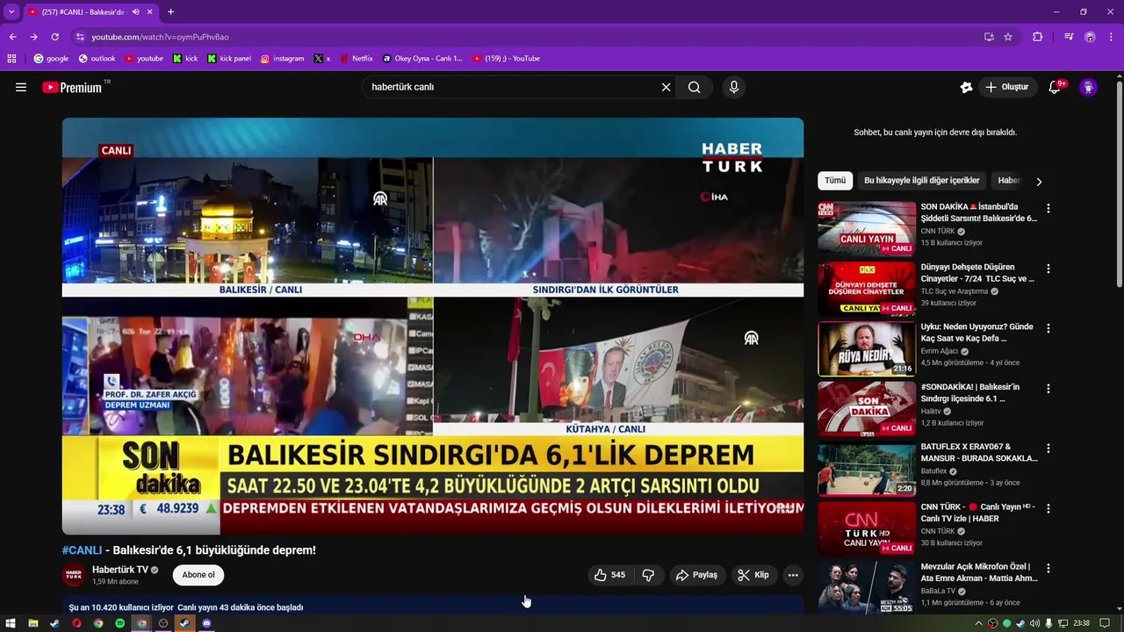The image size is (1124, 632).
Task: Open YouTube notifications bell
Action: pyautogui.click(x=1055, y=87)
